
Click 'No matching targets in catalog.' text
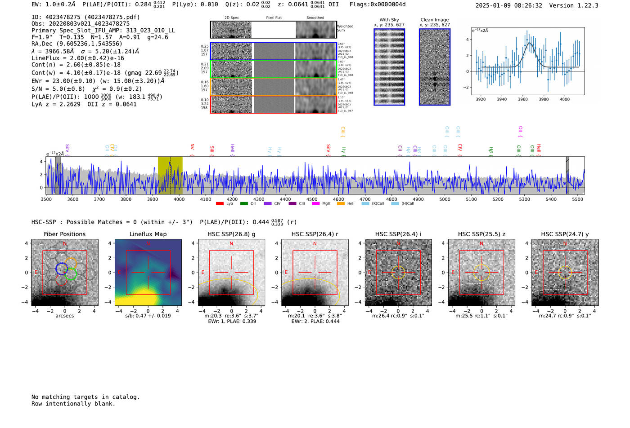(85, 397)
